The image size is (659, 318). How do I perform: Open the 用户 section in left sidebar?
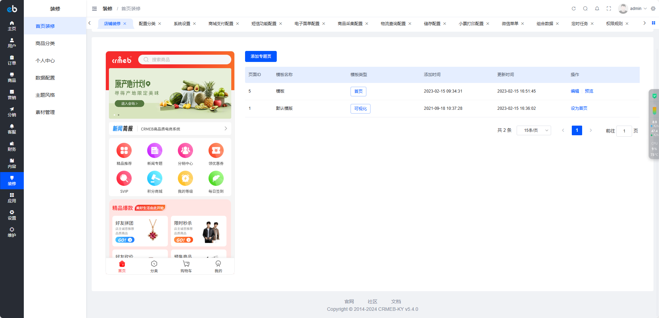point(12,43)
